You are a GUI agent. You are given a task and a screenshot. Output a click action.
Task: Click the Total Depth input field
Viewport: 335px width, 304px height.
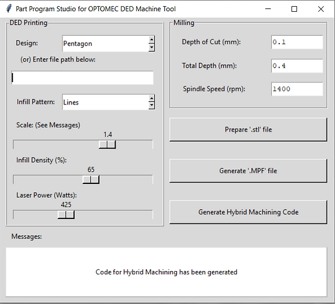297,65
